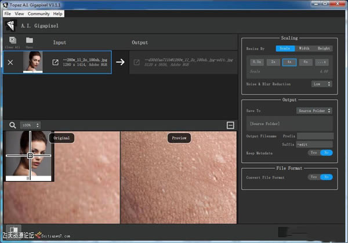Set Keep Metadata to Yes
This screenshot has width=348, height=243.
coord(314,153)
